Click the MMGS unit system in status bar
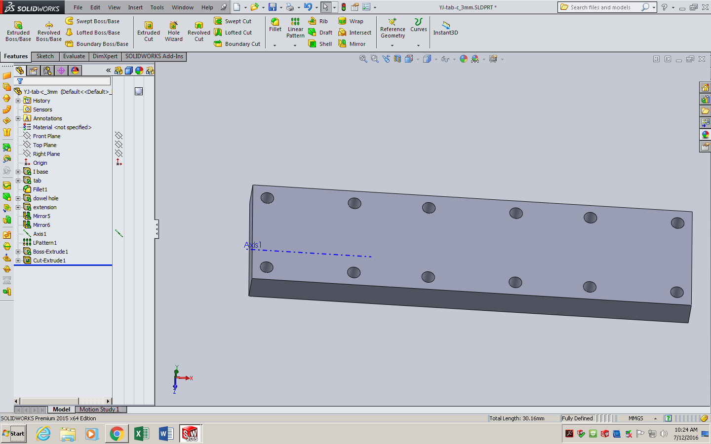This screenshot has width=711, height=444. point(635,418)
